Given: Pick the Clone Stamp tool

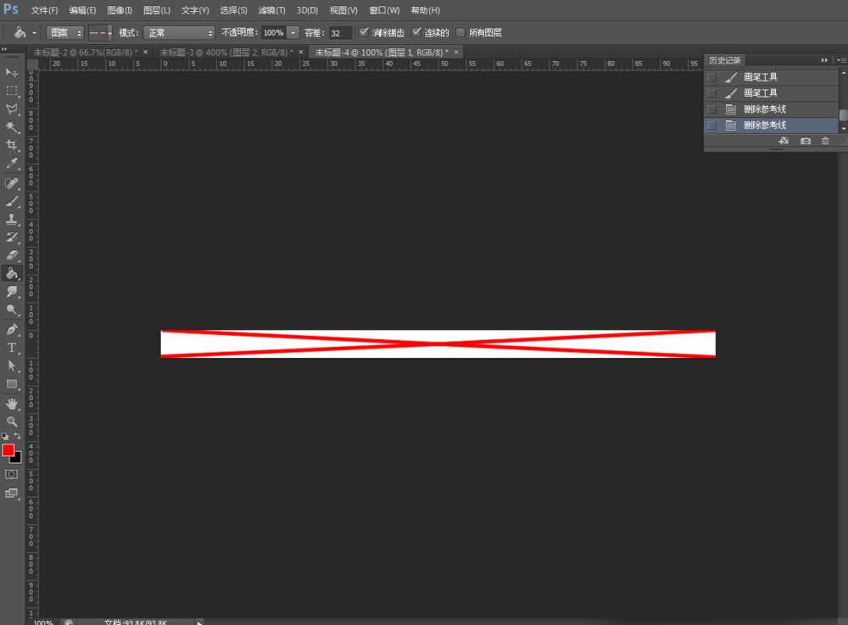Looking at the screenshot, I should (13, 219).
